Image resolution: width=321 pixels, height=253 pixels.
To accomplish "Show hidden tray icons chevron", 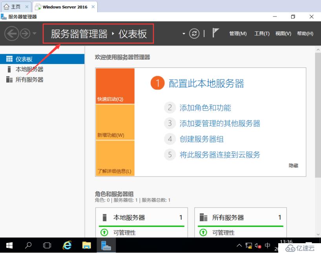I will click(x=239, y=245).
